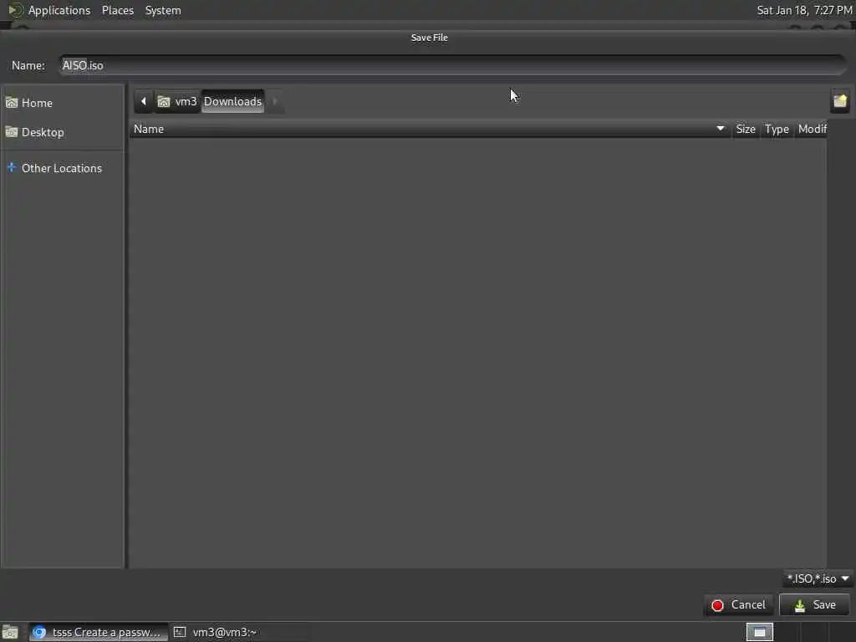The width and height of the screenshot is (856, 642).
Task: Click the Save button
Action: (x=814, y=605)
